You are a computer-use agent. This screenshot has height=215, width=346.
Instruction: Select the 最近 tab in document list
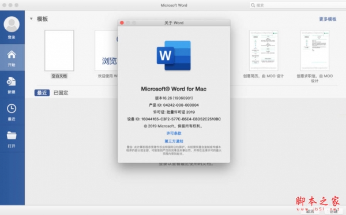[x=42, y=93]
